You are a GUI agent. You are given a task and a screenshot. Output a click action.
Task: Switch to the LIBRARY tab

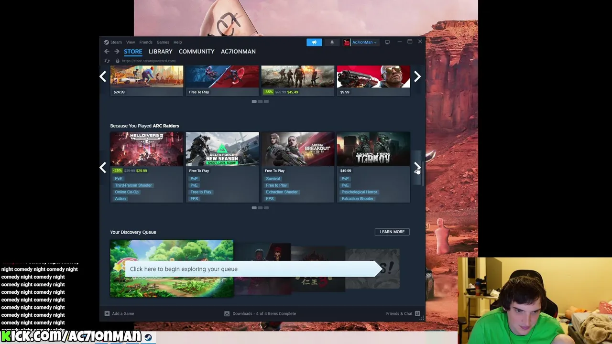tap(160, 52)
